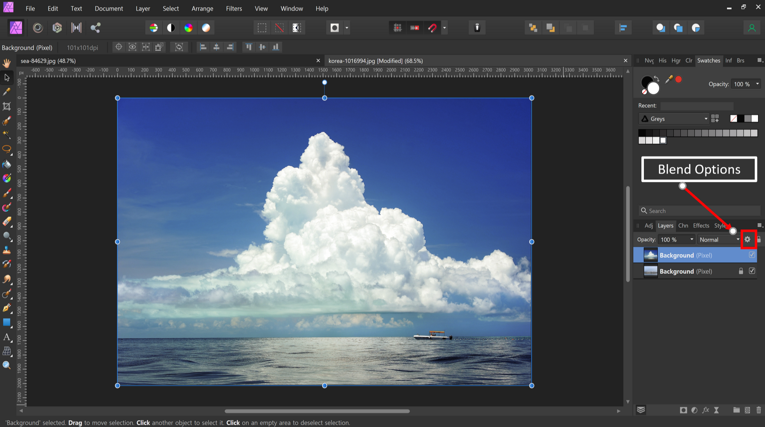Image resolution: width=765 pixels, height=427 pixels.
Task: Open Blend Options gear icon
Action: 747,239
